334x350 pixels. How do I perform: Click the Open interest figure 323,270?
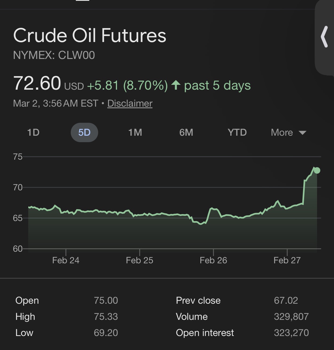point(291,333)
